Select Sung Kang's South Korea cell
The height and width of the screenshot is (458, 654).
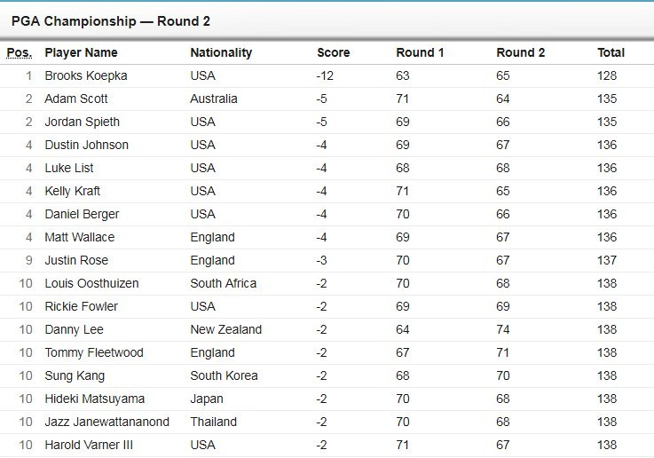coord(224,375)
